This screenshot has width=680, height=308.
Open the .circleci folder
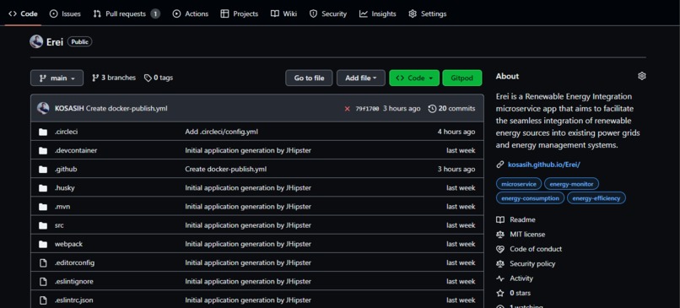67,132
